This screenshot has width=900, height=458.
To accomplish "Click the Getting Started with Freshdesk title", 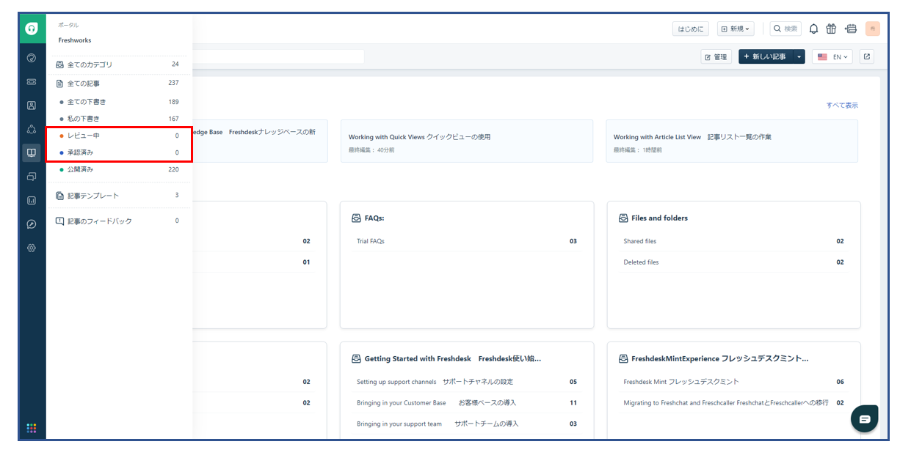I will coord(452,358).
